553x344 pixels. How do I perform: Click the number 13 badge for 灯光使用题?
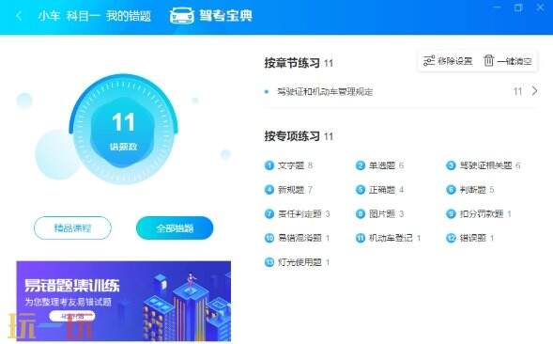click(x=269, y=262)
